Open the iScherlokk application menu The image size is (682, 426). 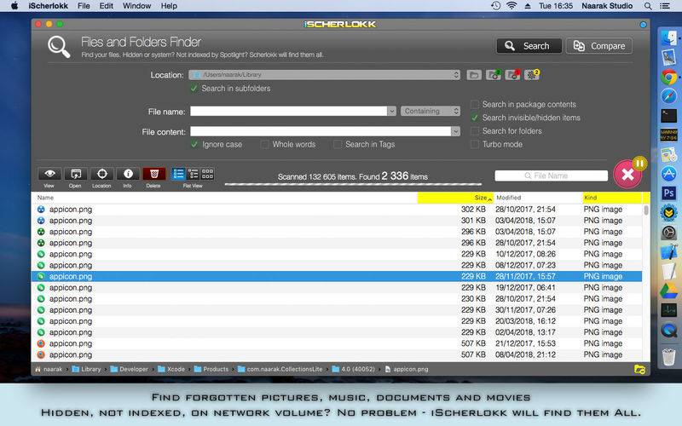48,6
